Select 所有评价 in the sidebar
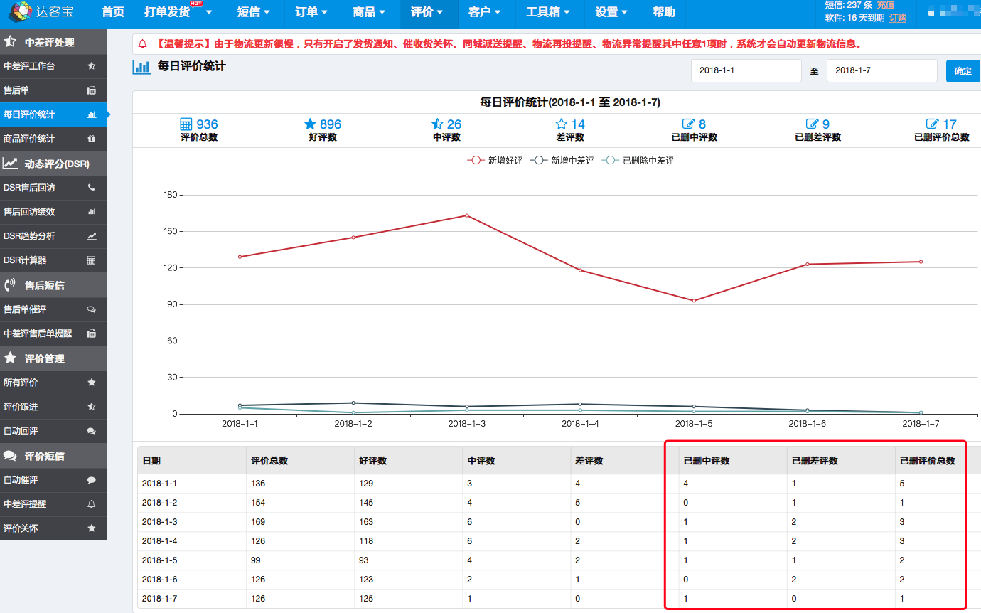 pyautogui.click(x=53, y=383)
